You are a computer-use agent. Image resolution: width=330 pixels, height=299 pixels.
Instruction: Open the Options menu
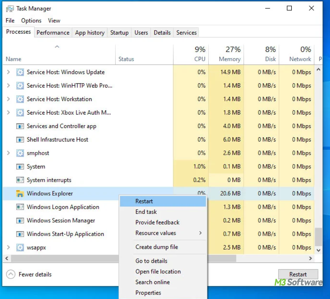click(x=31, y=21)
